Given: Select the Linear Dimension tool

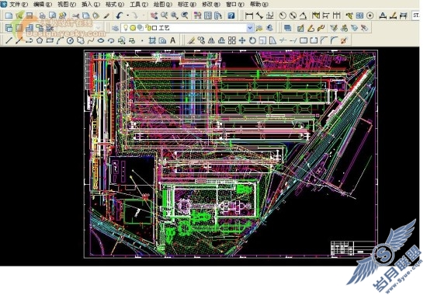Looking at the screenshot, I should click(249, 16).
